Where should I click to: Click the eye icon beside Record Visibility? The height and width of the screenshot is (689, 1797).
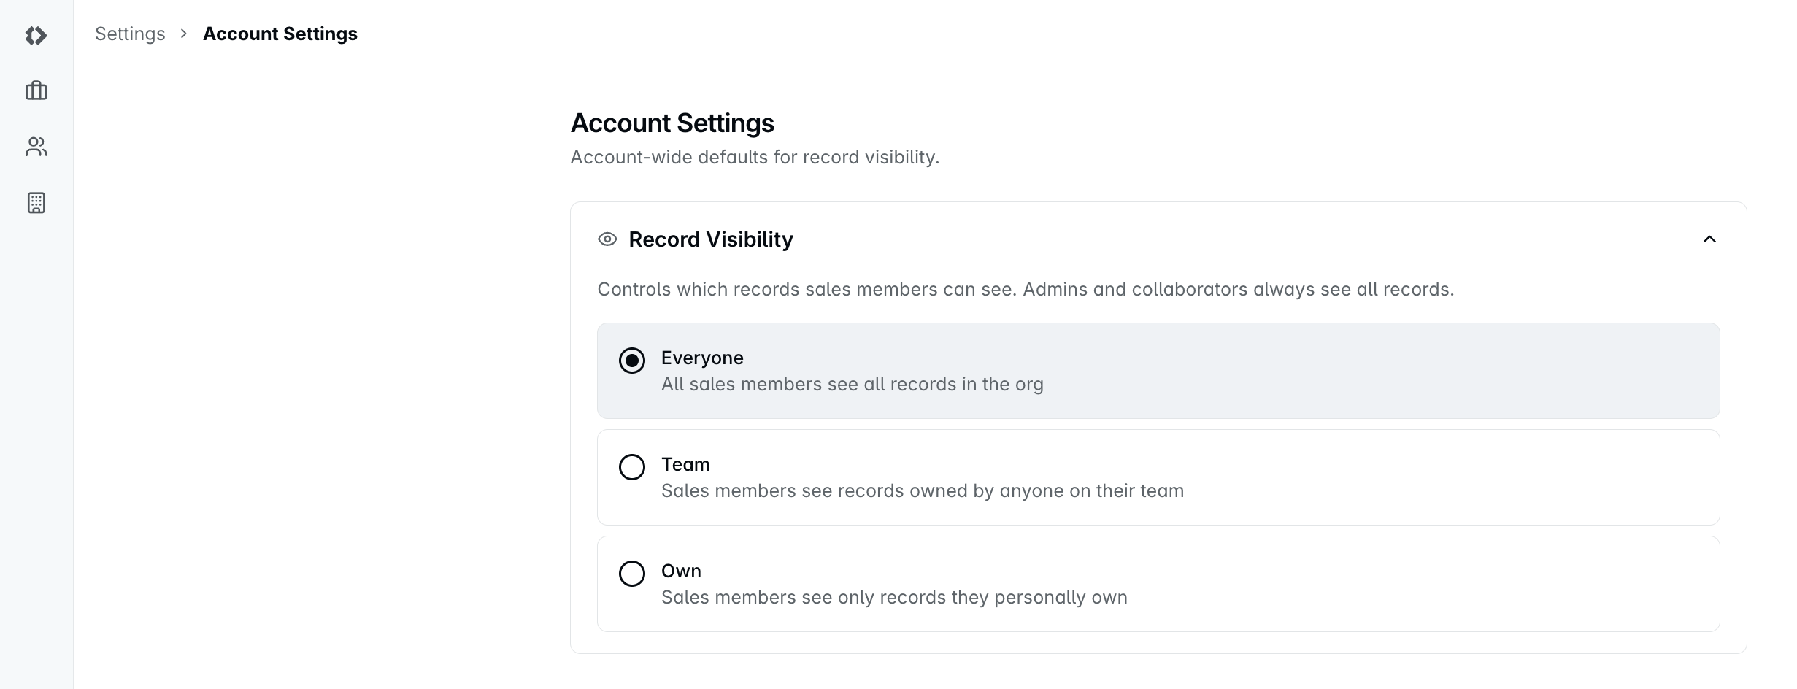607,239
